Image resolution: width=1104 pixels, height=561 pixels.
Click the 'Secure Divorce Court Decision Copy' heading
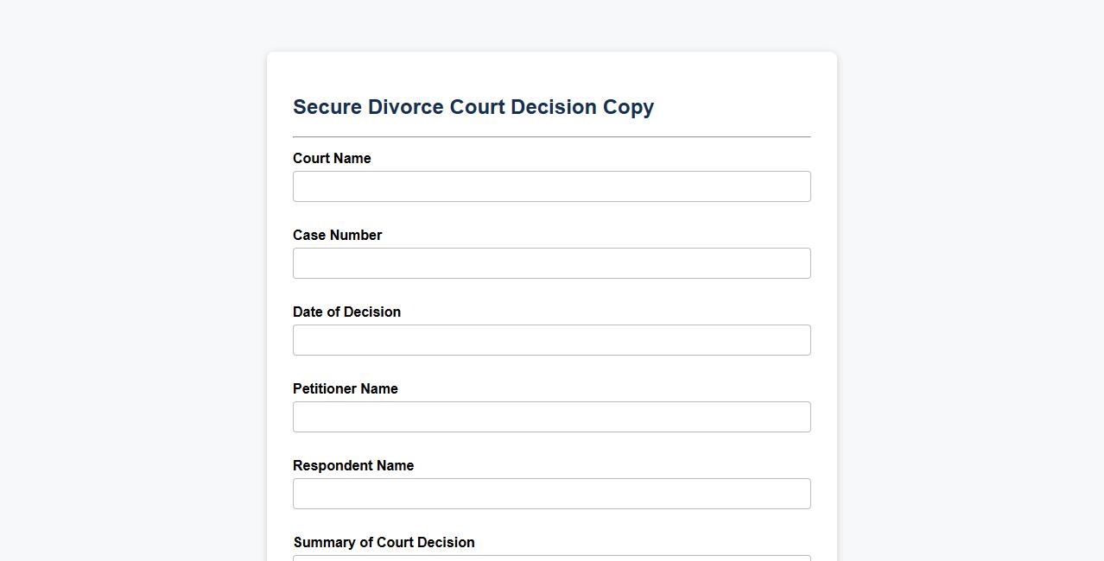click(473, 107)
